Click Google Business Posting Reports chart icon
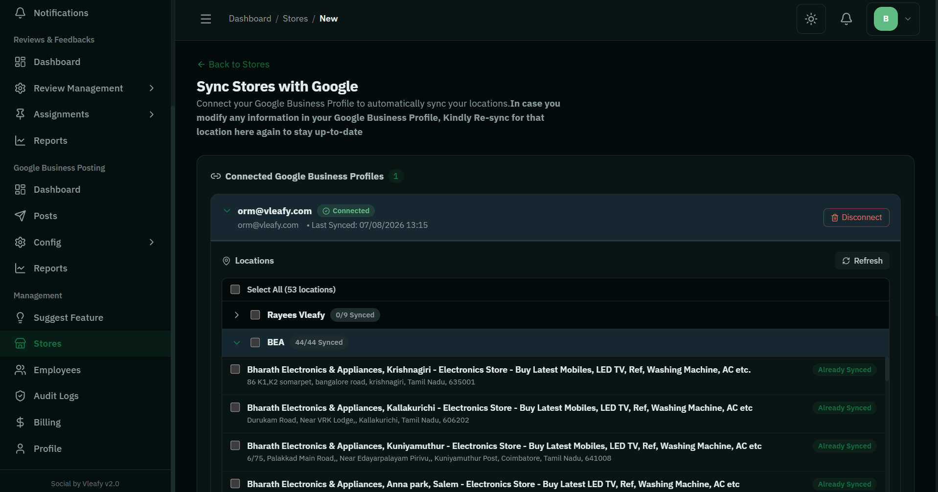938x492 pixels. pos(20,268)
